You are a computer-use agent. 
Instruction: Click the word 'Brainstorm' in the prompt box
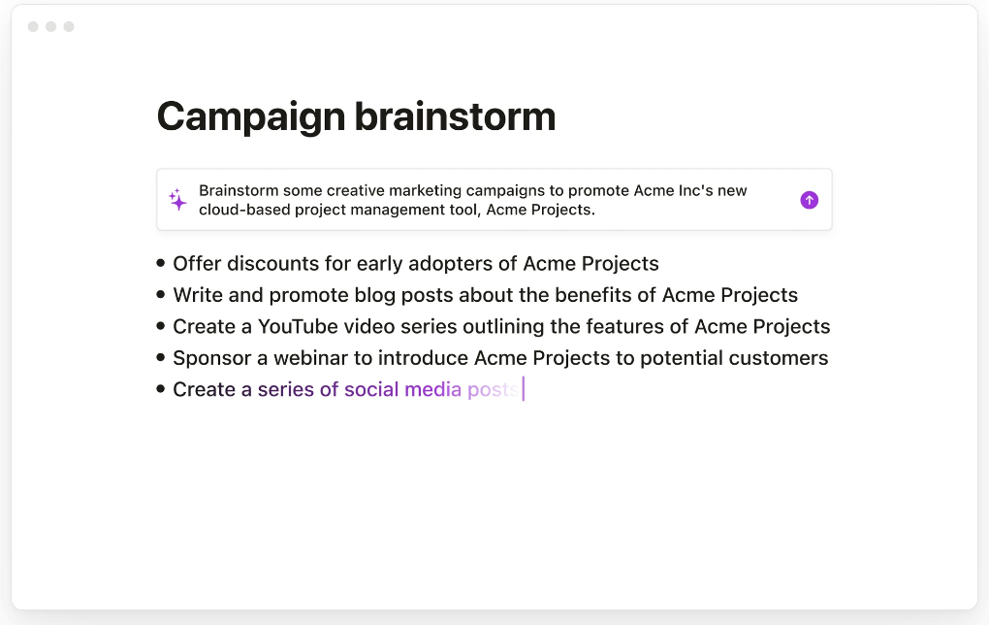point(239,190)
